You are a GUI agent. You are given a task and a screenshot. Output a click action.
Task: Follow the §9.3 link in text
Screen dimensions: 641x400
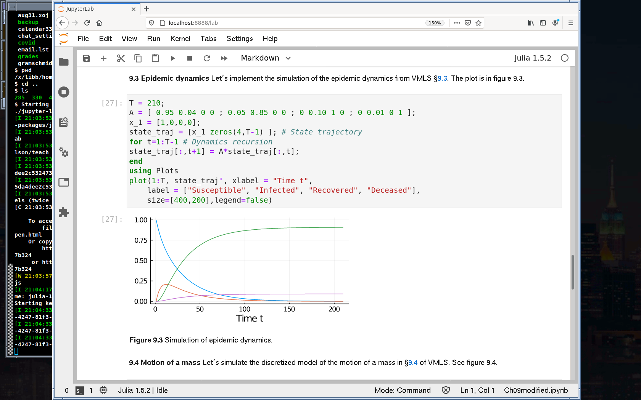click(442, 78)
